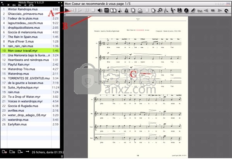Click the loop refresh arrow icon
This screenshot has height=159, width=232.
click(226, 10)
